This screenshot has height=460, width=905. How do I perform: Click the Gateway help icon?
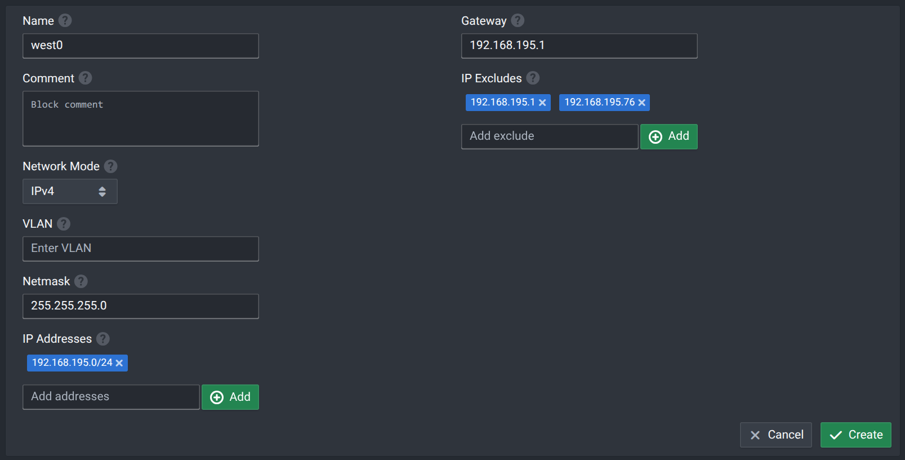pos(518,21)
